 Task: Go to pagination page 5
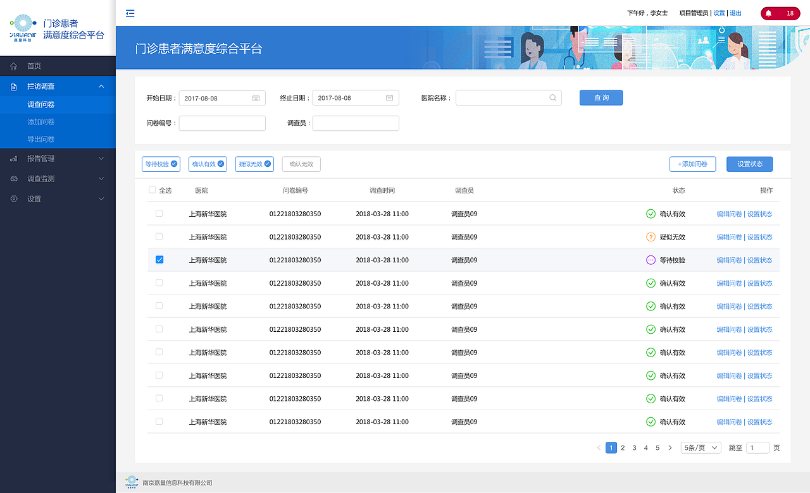657,448
